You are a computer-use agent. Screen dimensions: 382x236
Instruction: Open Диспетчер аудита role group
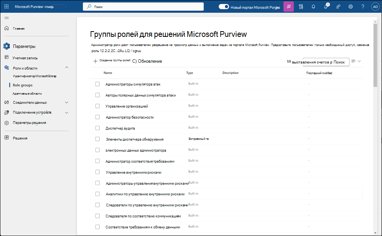pyautogui.click(x=120, y=128)
